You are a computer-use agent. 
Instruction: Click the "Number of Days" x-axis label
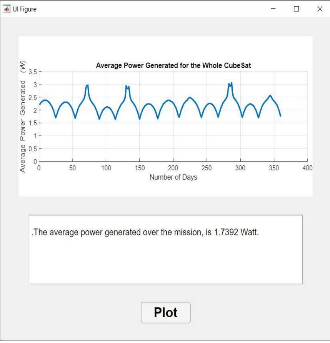pos(173,177)
